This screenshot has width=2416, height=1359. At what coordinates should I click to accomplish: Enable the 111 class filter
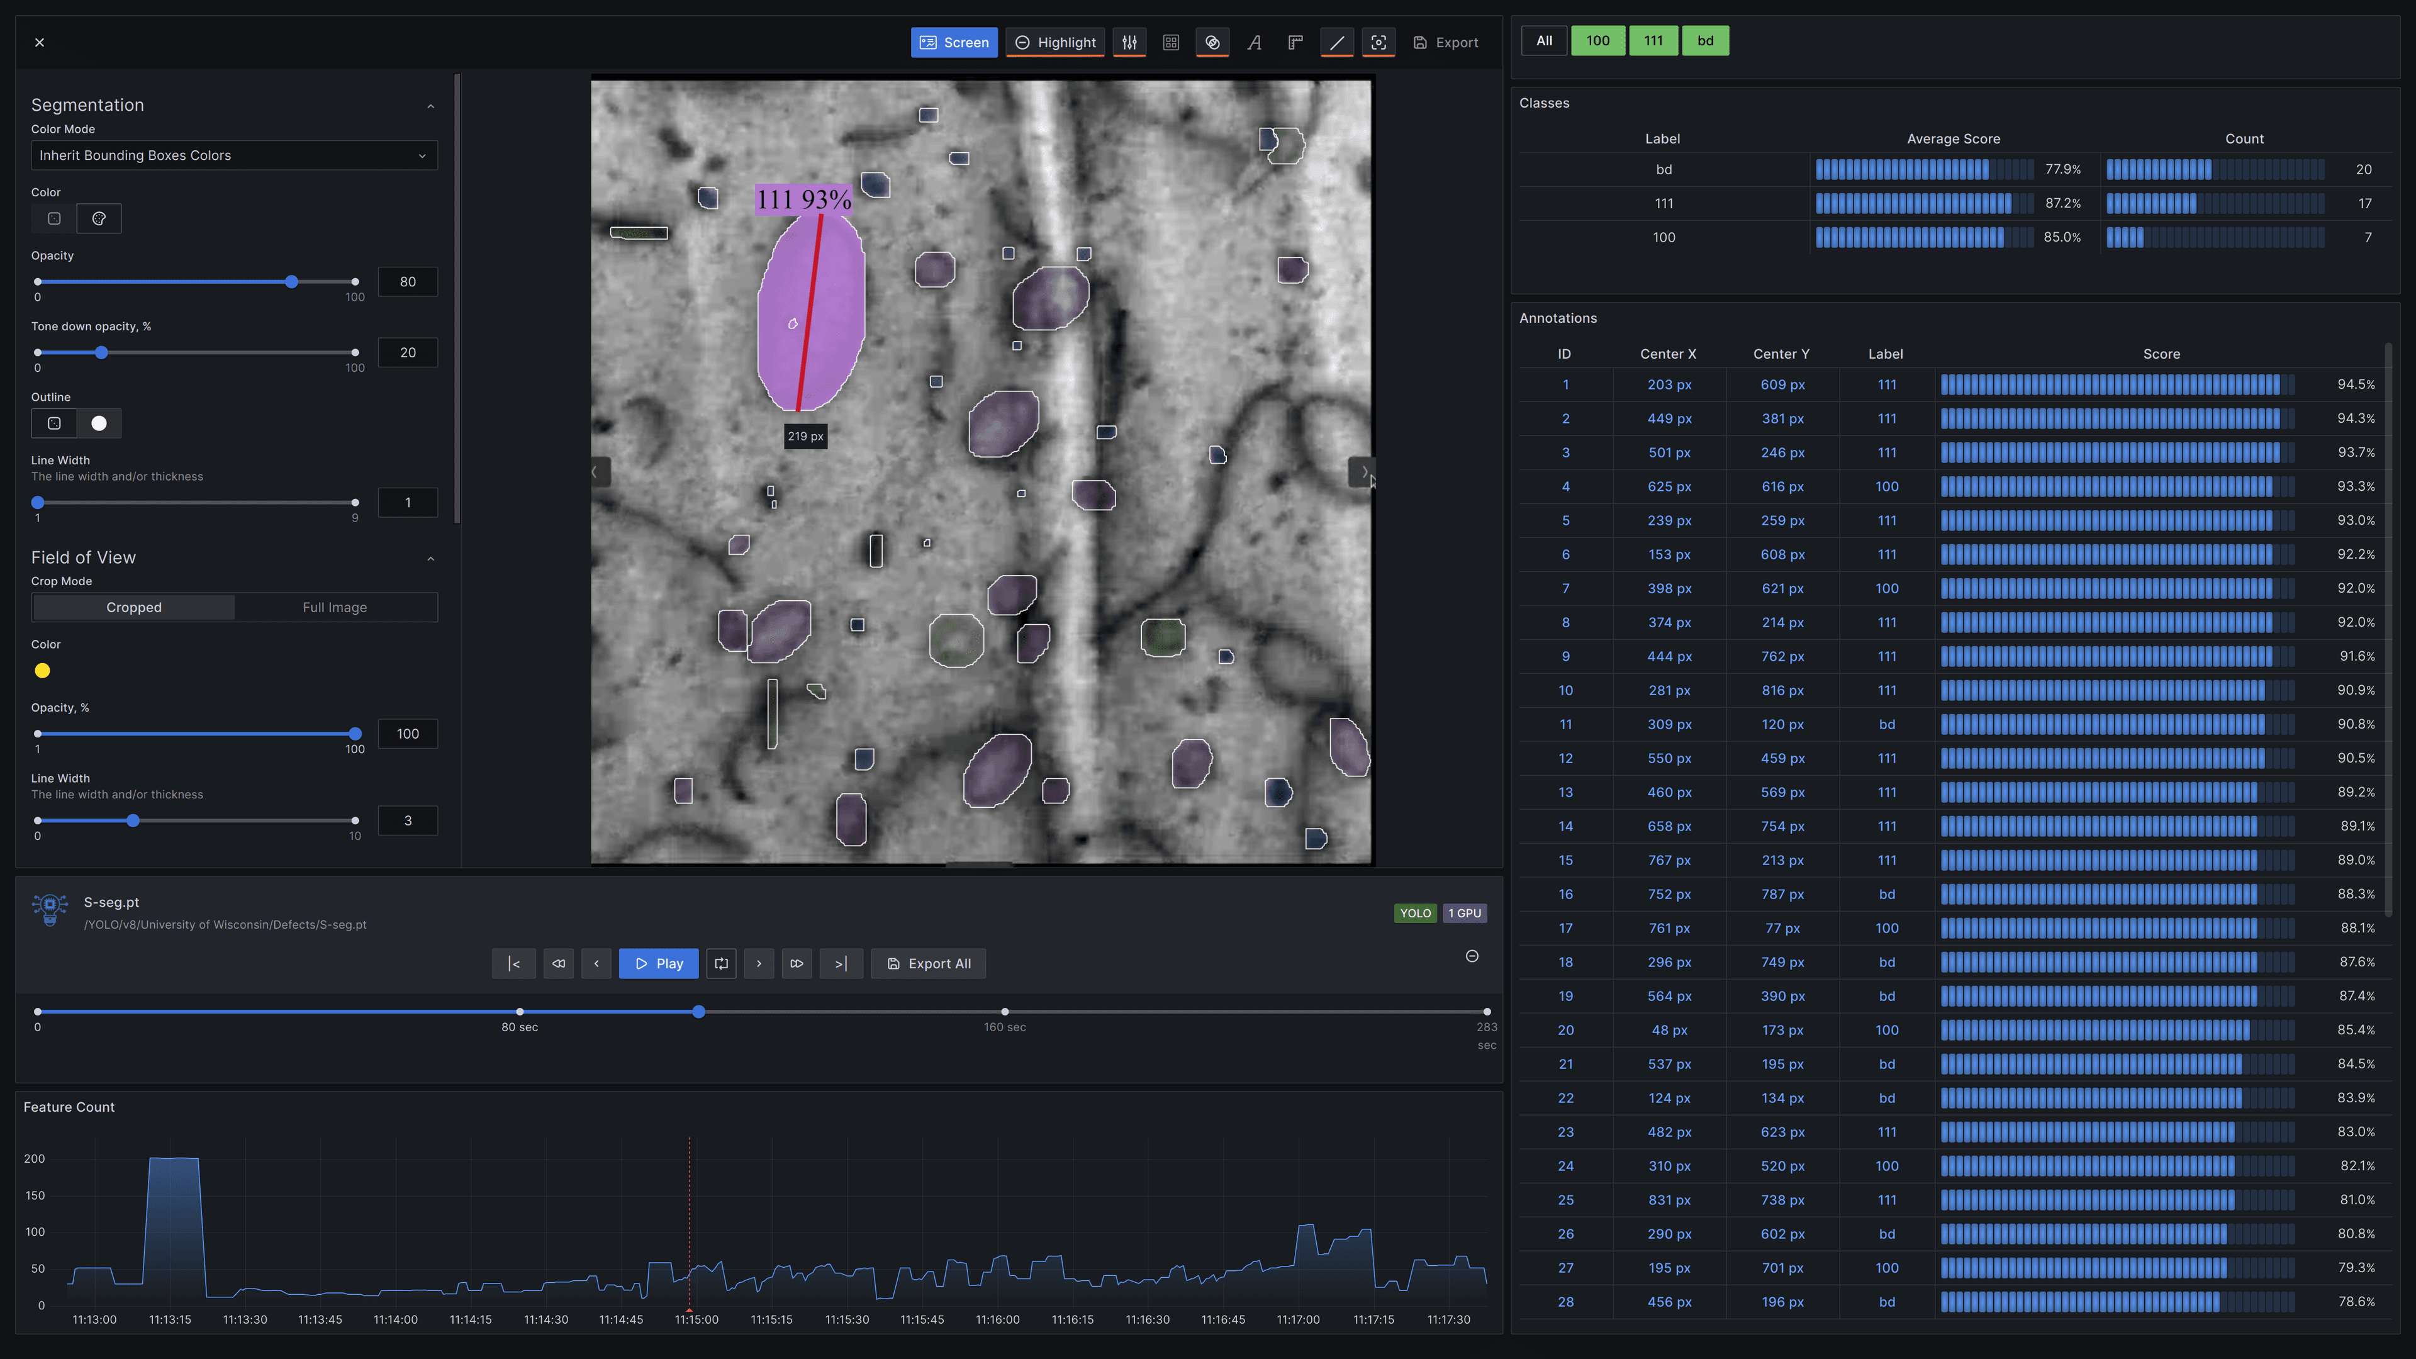click(x=1653, y=40)
